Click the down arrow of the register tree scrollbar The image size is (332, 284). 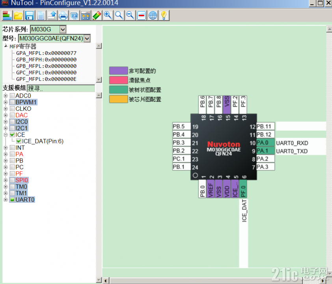(x=99, y=80)
